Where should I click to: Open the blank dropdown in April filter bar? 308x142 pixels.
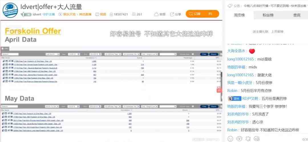tap(168, 54)
